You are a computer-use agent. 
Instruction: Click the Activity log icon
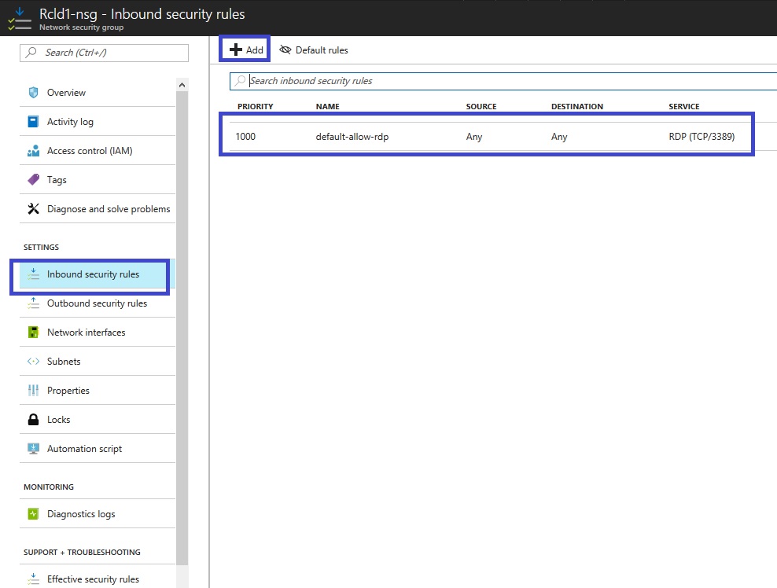(x=33, y=122)
